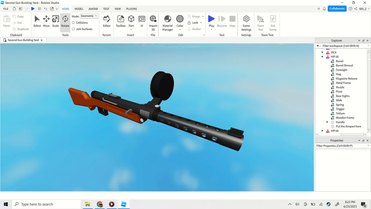This screenshot has height=209, width=371.
Task: Click the Windows Start button
Action: (6, 204)
